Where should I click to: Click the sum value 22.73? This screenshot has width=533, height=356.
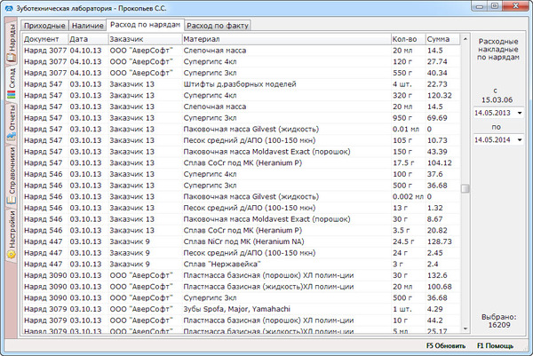point(437,84)
